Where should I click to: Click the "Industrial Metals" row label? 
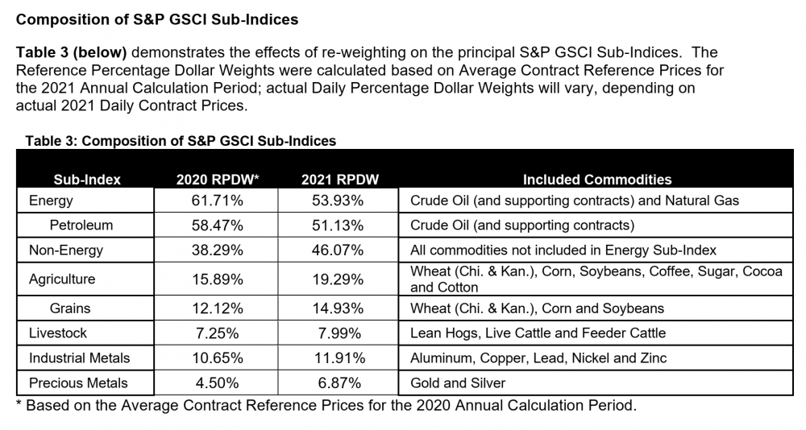pyautogui.click(x=79, y=358)
